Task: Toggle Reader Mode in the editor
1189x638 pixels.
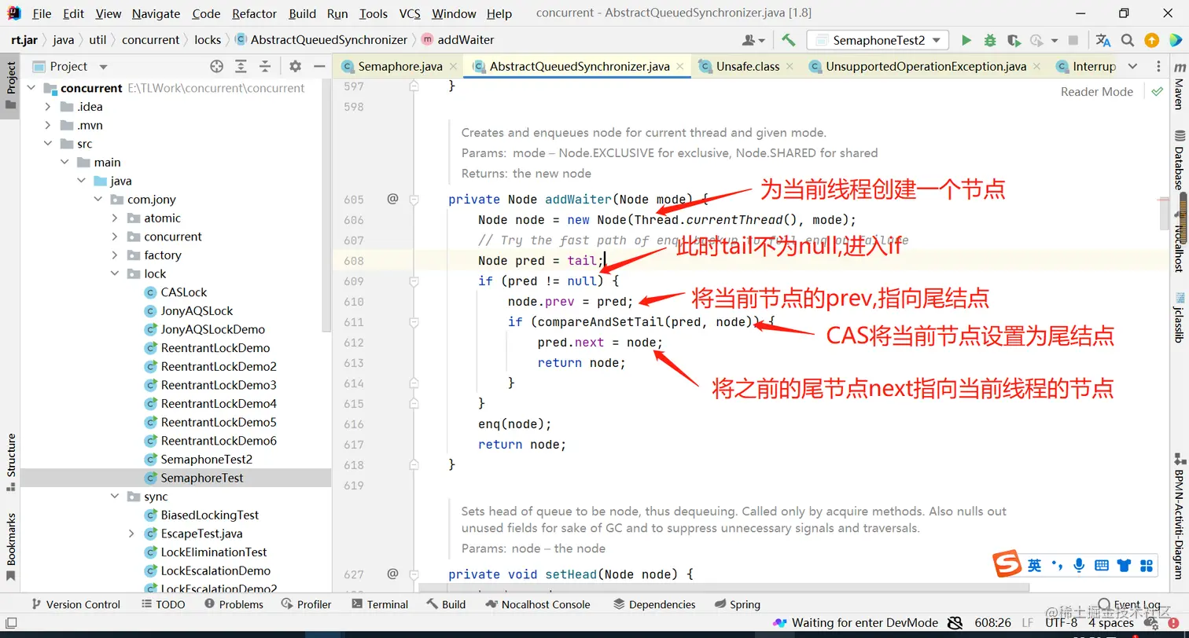Action: pos(1096,91)
